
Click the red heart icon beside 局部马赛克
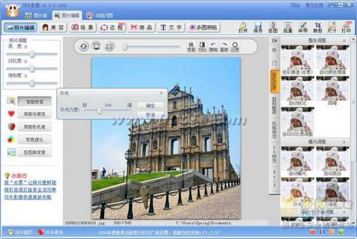pyautogui.click(x=11, y=113)
